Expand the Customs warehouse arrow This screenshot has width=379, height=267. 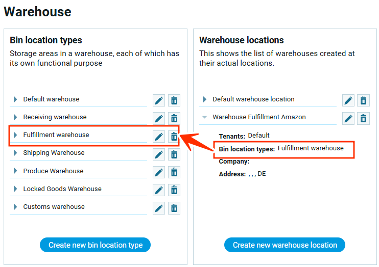15,207
